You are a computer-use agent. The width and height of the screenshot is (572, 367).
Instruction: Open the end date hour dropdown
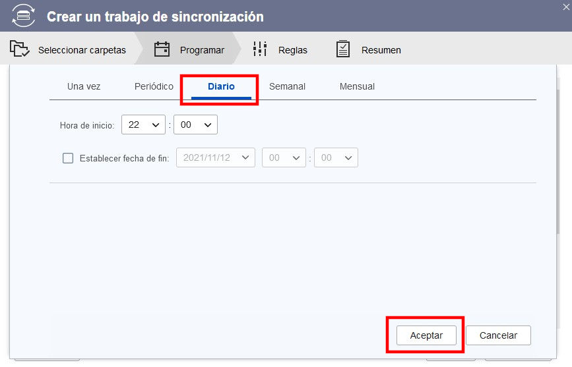284,158
